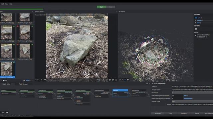Click the Images Folder path field
Image resolution: width=213 pixels, height=119 pixels.
(x=192, y=90)
